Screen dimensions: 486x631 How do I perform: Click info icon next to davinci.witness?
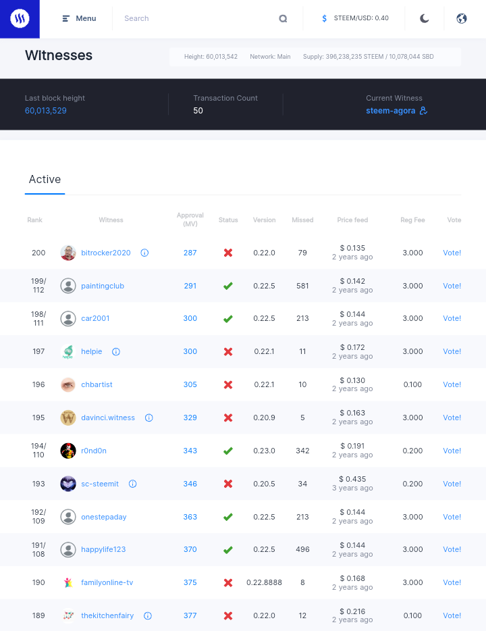[148, 418]
